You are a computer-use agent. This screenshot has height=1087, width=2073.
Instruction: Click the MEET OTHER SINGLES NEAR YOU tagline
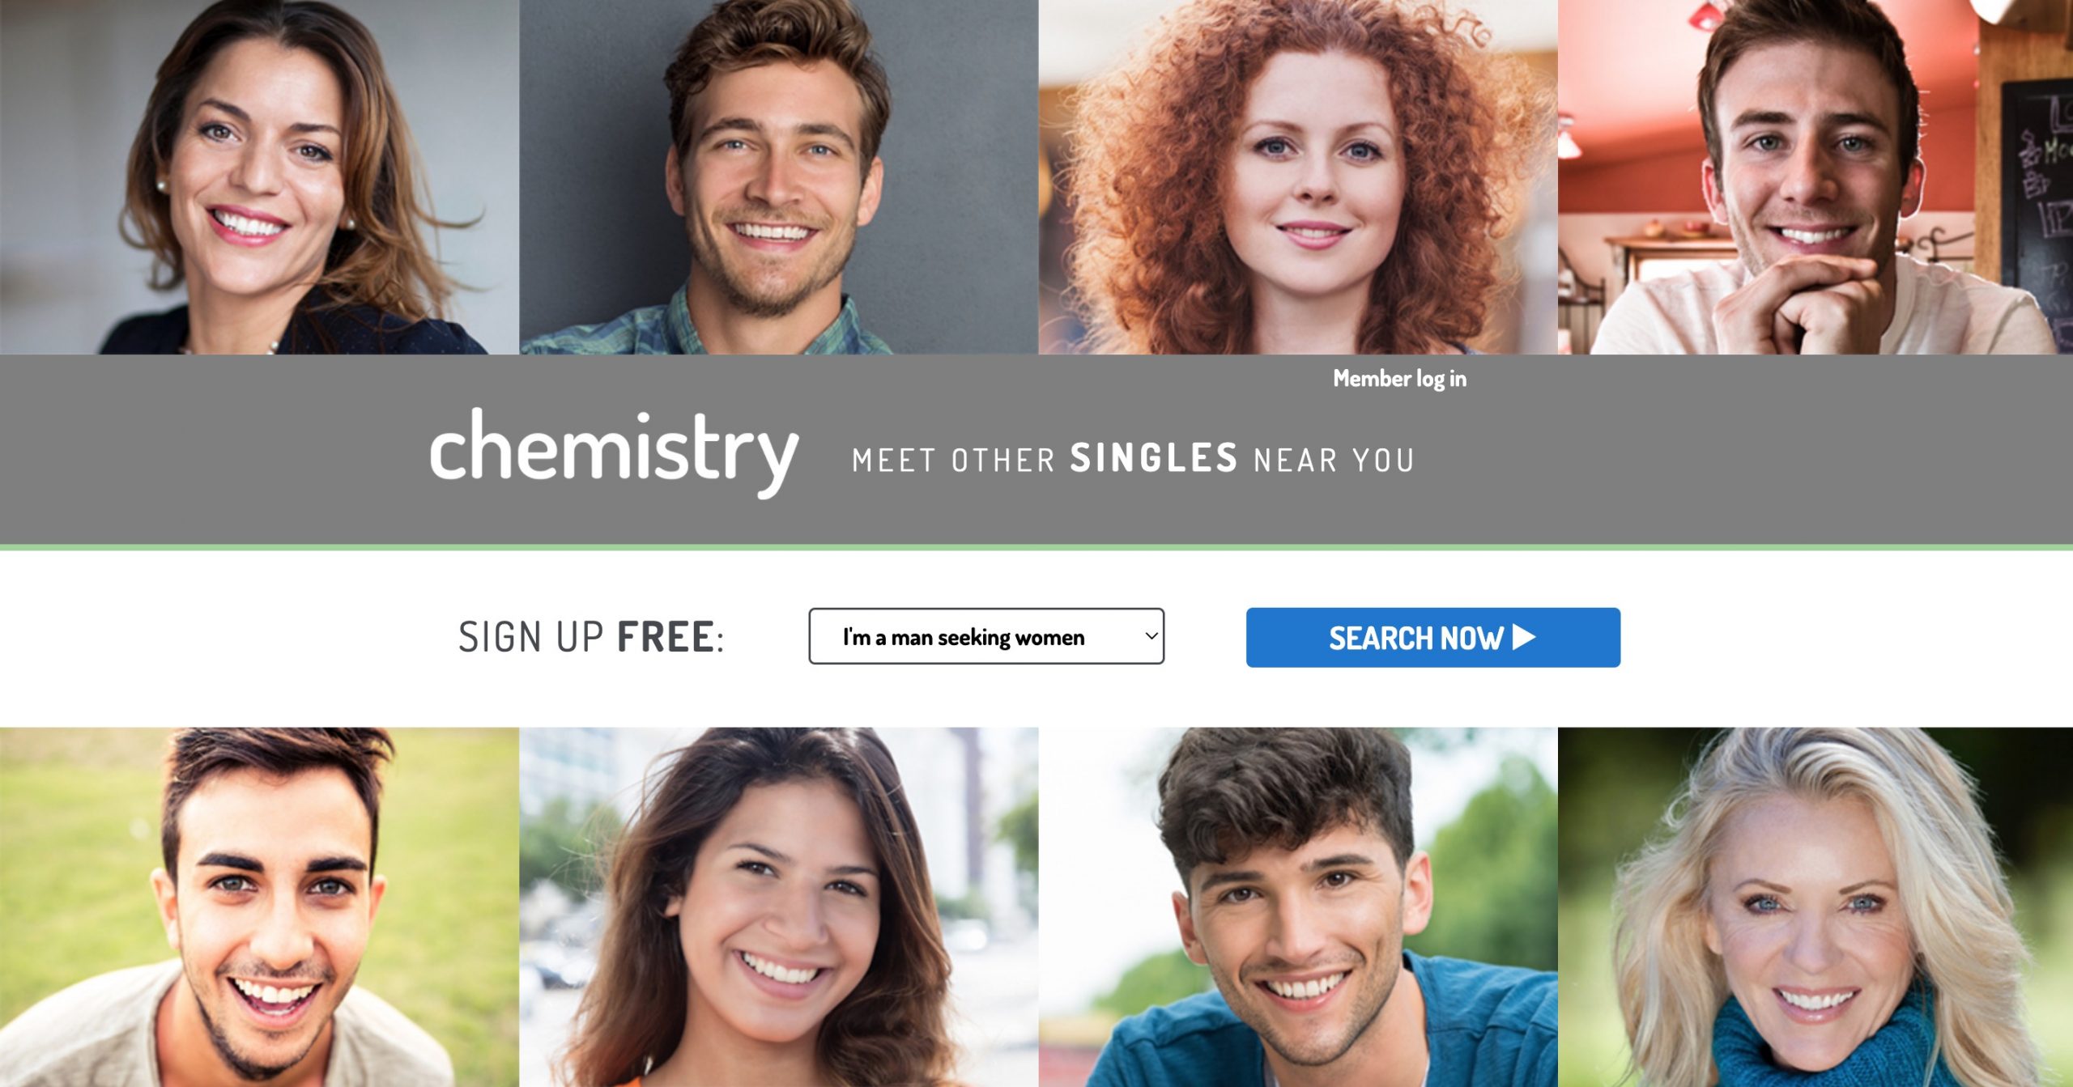tap(1133, 459)
